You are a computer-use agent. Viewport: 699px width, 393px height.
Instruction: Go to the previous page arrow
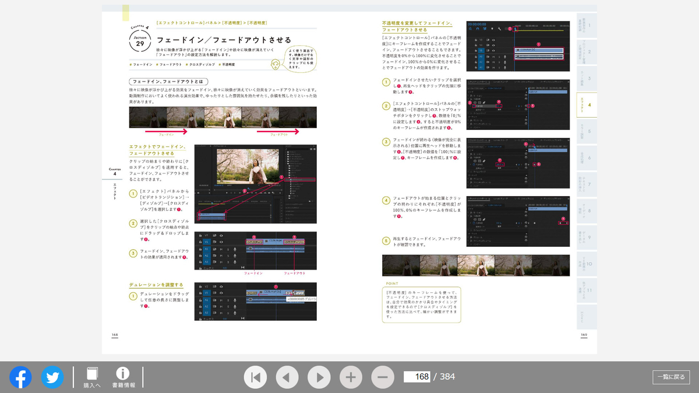coord(287,377)
